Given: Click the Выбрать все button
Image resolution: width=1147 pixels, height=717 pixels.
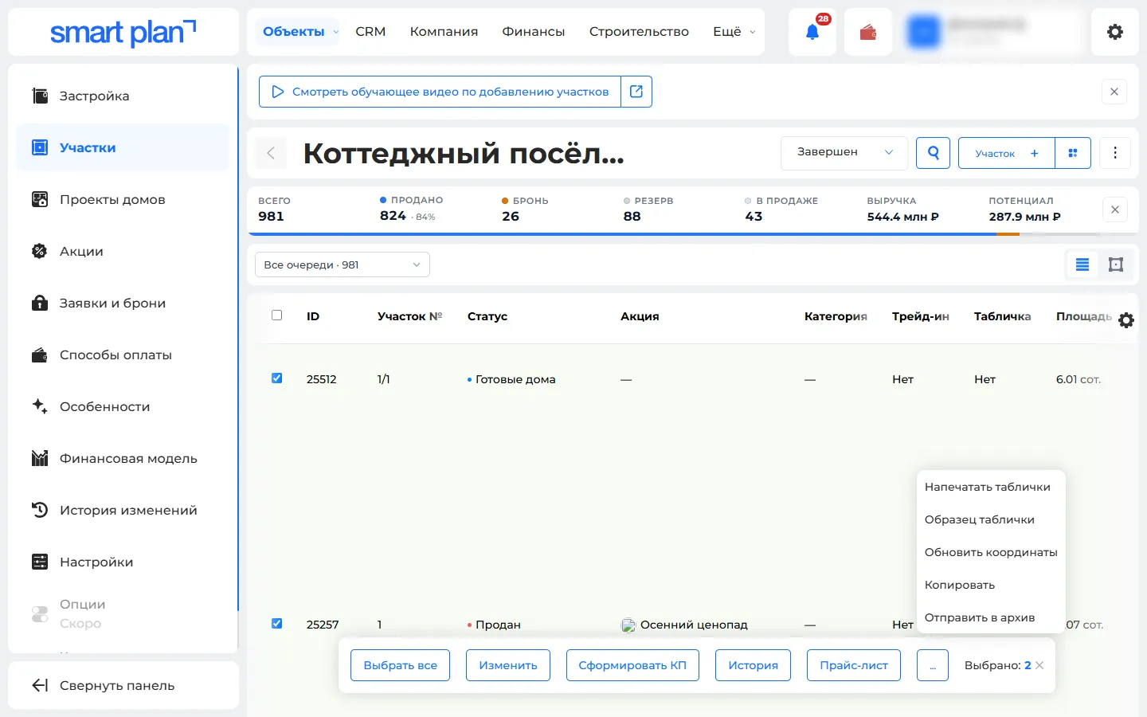Looking at the screenshot, I should click(x=400, y=665).
